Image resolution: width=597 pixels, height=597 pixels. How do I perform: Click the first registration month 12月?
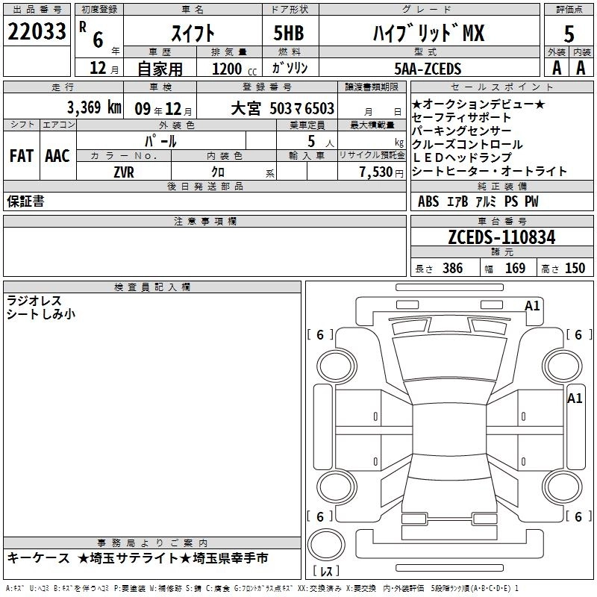click(x=104, y=68)
